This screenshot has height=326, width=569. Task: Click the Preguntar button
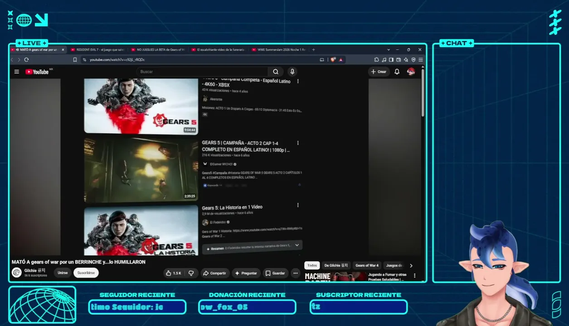click(246, 273)
